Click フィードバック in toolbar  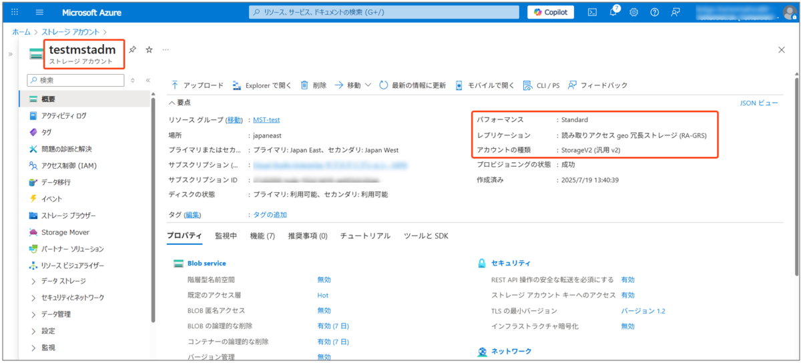pos(597,85)
